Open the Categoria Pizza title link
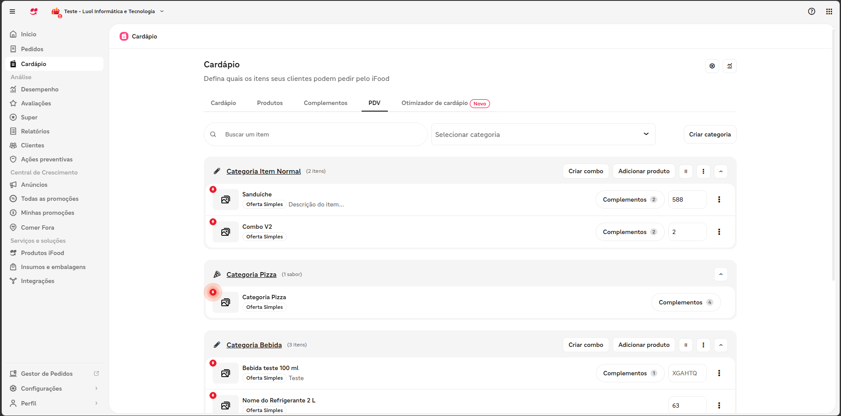Viewport: 841px width, 416px height. 252,274
